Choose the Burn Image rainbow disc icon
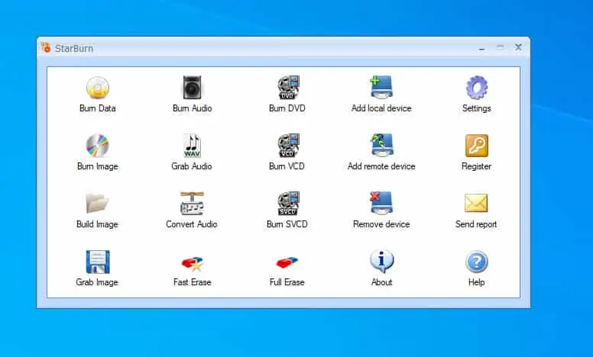 98,145
